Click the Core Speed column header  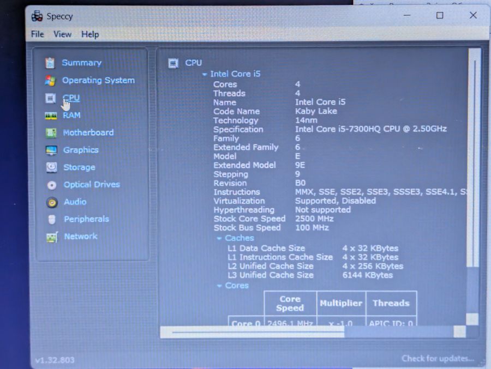290,303
